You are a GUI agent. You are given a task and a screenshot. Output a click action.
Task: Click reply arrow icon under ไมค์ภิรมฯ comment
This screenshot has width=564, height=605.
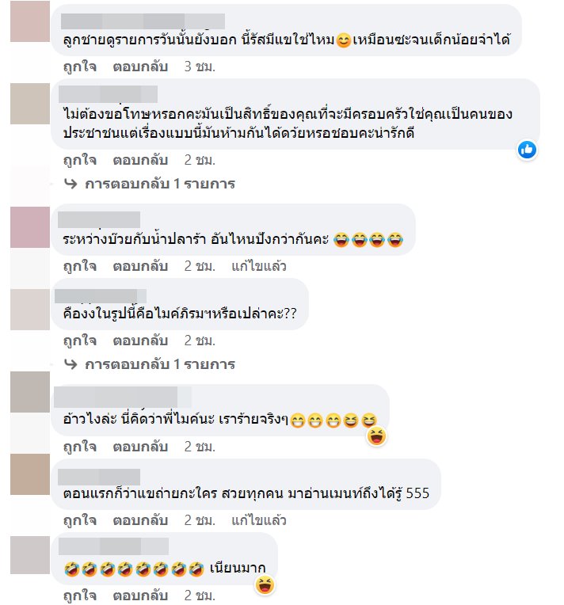[x=70, y=364]
